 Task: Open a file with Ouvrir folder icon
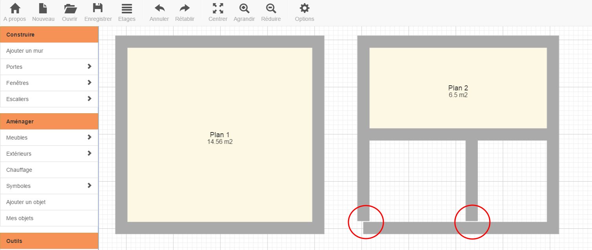click(x=70, y=8)
